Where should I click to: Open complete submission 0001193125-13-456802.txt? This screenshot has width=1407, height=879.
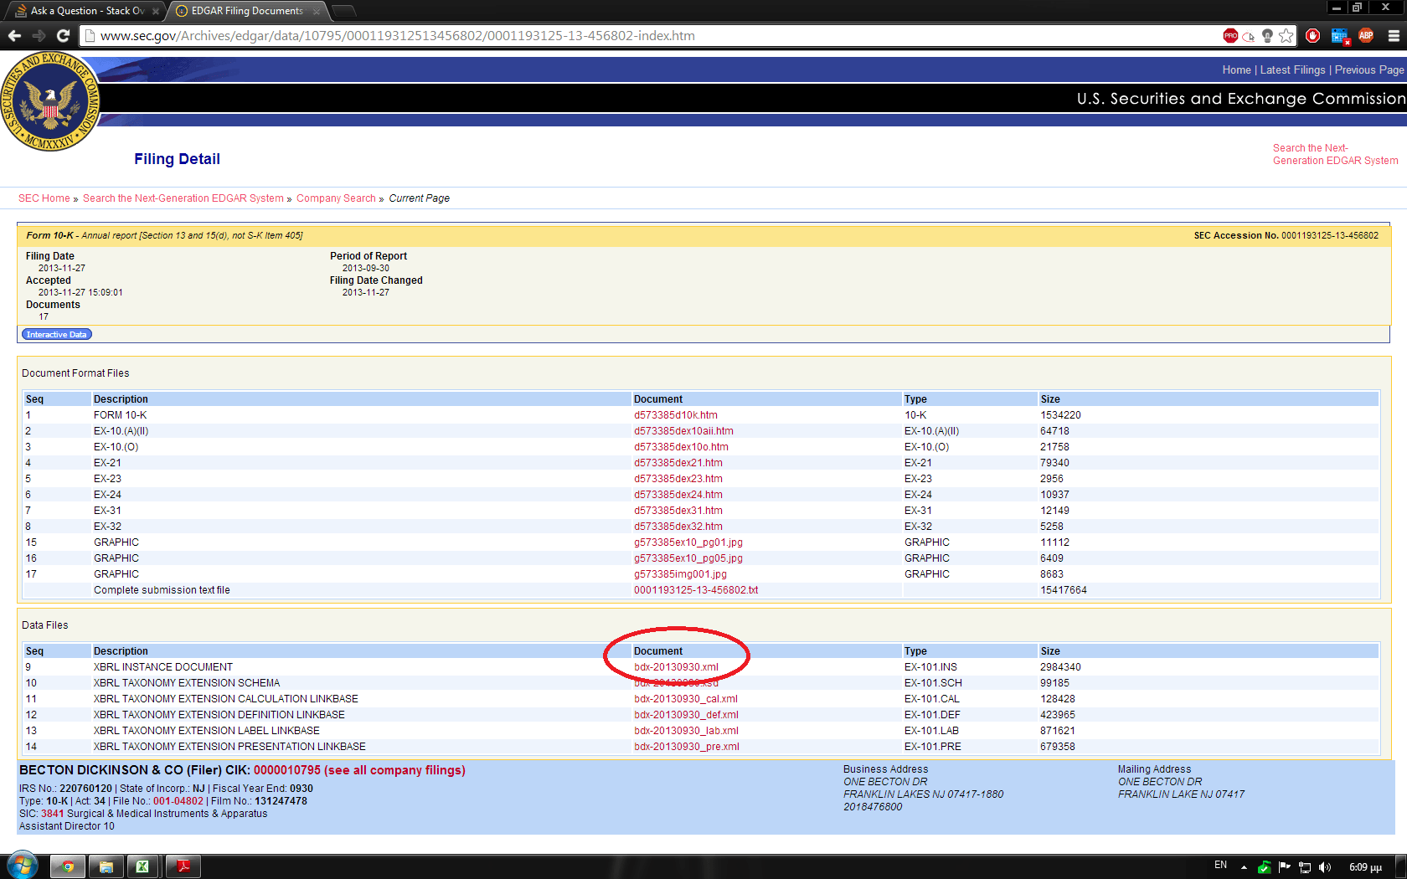tap(696, 590)
